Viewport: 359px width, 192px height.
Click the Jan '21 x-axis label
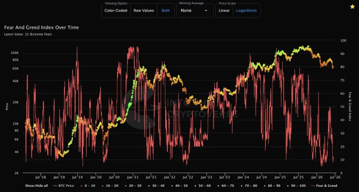coord(133,177)
